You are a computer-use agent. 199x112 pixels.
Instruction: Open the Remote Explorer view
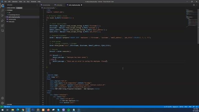coord(2,30)
